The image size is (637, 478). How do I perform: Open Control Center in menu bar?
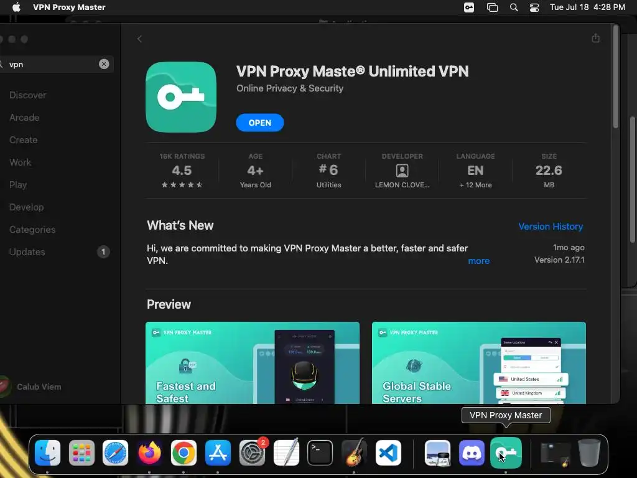[534, 7]
